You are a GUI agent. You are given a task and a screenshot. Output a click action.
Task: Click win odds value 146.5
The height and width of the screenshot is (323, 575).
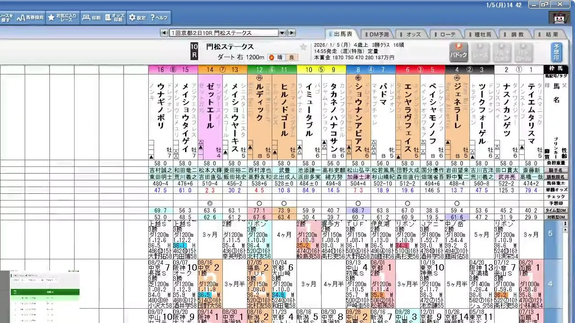(x=433, y=190)
